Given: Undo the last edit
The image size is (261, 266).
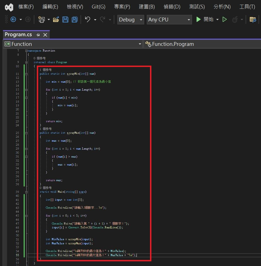Looking at the screenshot, I should (x=87, y=19).
